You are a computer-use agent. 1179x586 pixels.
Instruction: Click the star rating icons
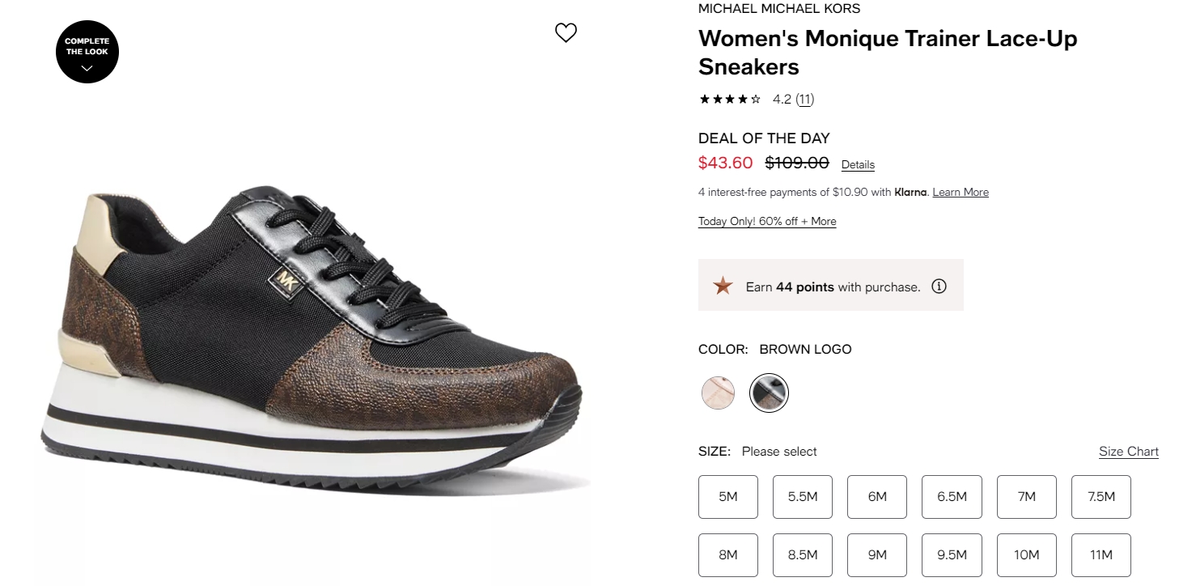pos(730,100)
